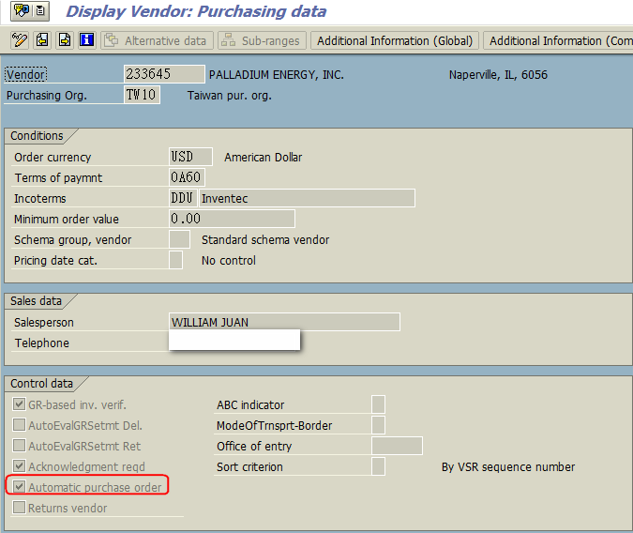Click vendor name PALLADIUM ENERGY, INC.
This screenshot has width=633, height=533.
(x=276, y=75)
